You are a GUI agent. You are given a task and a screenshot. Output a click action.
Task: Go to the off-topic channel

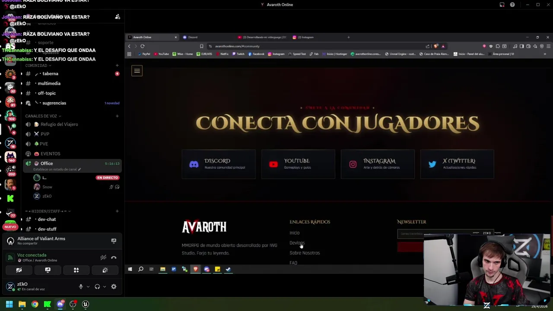coord(72,93)
